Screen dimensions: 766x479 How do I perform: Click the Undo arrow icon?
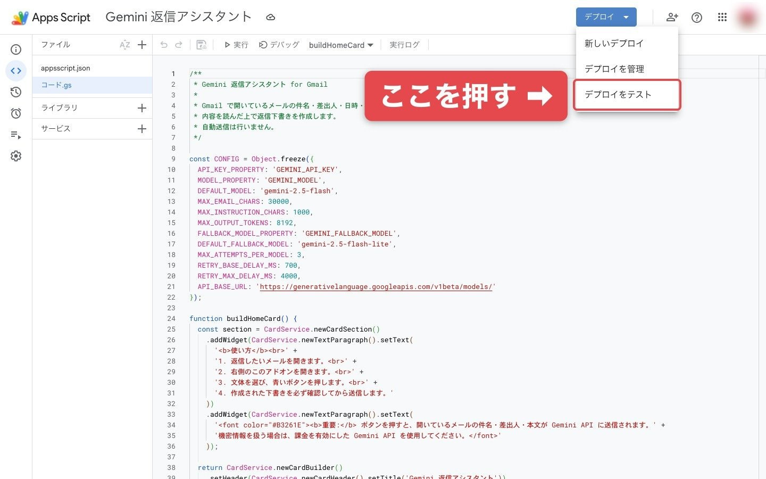pos(164,45)
